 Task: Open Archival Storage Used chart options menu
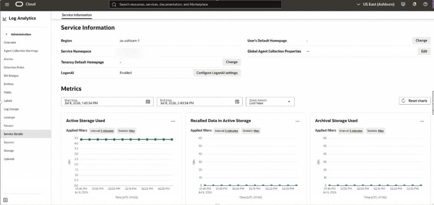point(422,121)
